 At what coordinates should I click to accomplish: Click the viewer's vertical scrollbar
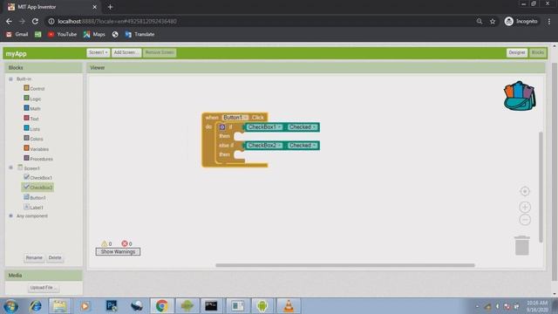point(541,187)
